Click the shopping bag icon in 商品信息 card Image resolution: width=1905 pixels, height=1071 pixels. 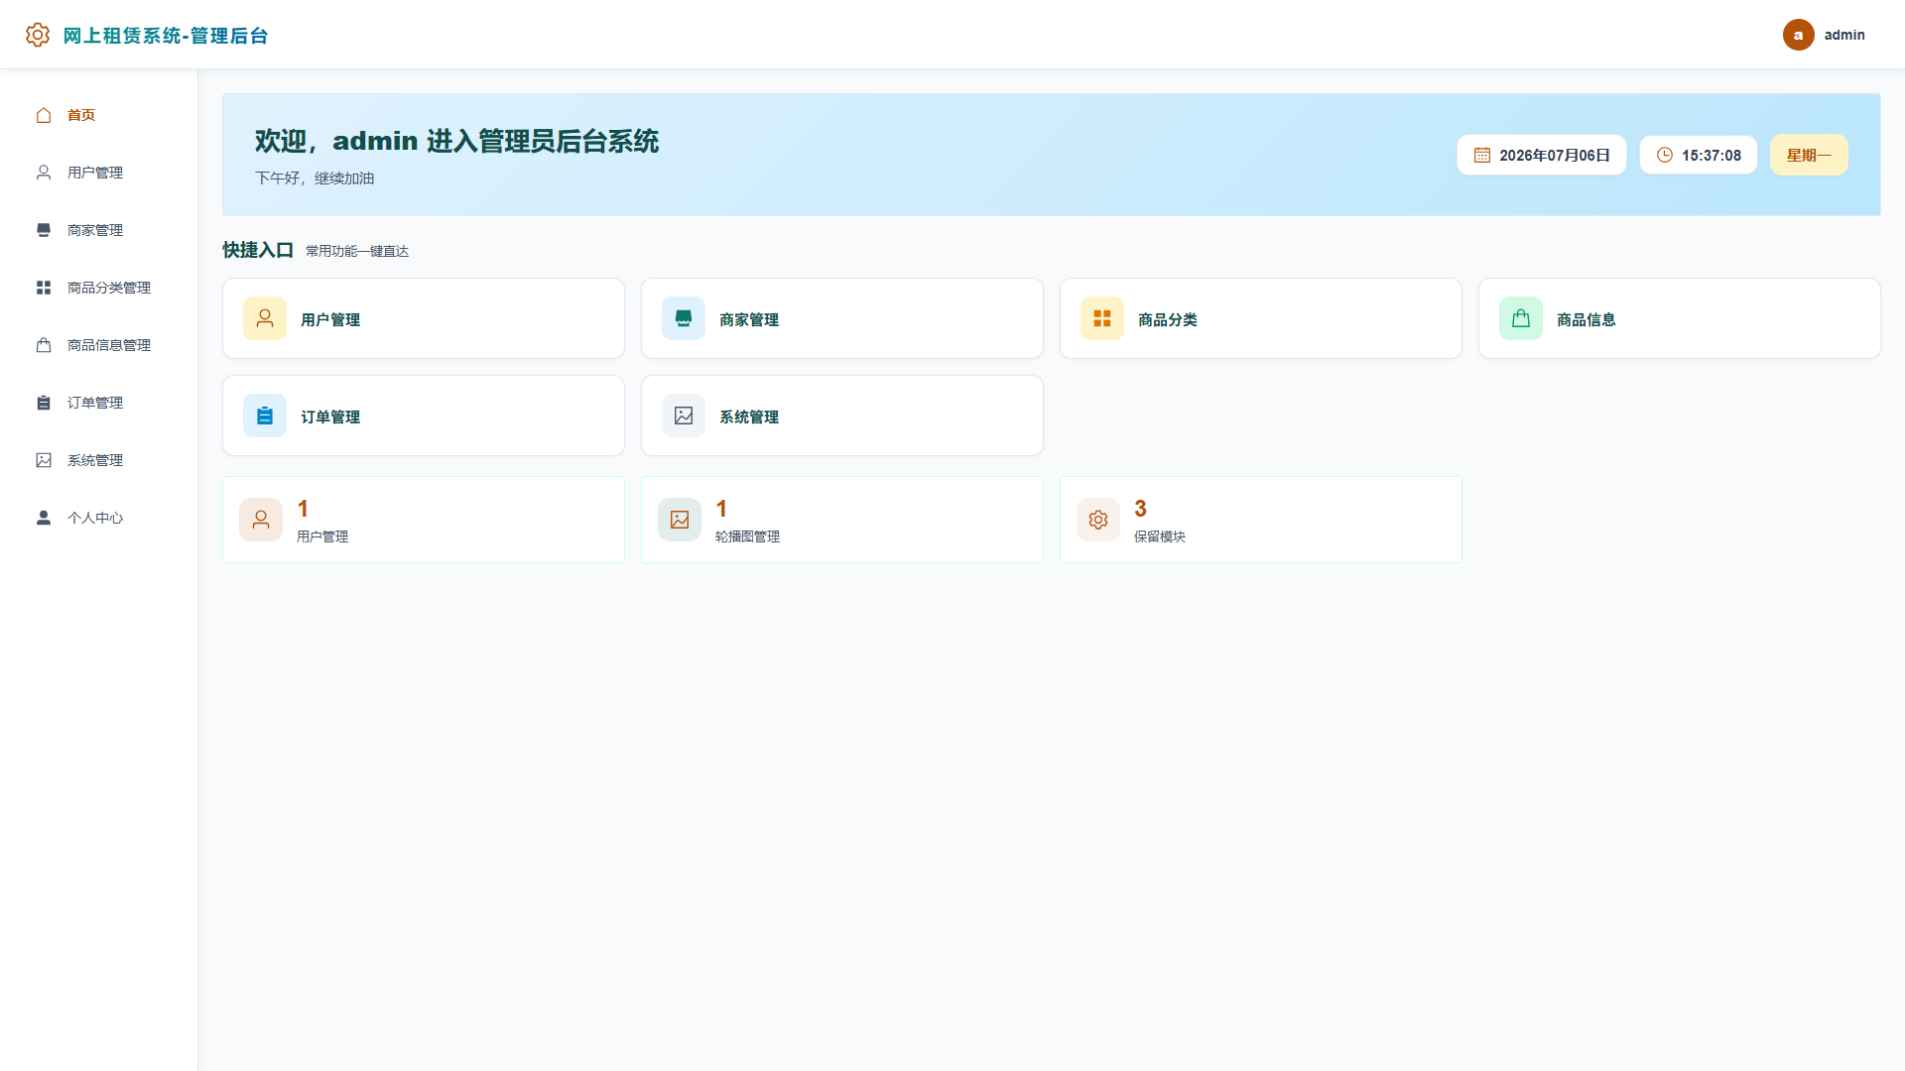tap(1521, 318)
